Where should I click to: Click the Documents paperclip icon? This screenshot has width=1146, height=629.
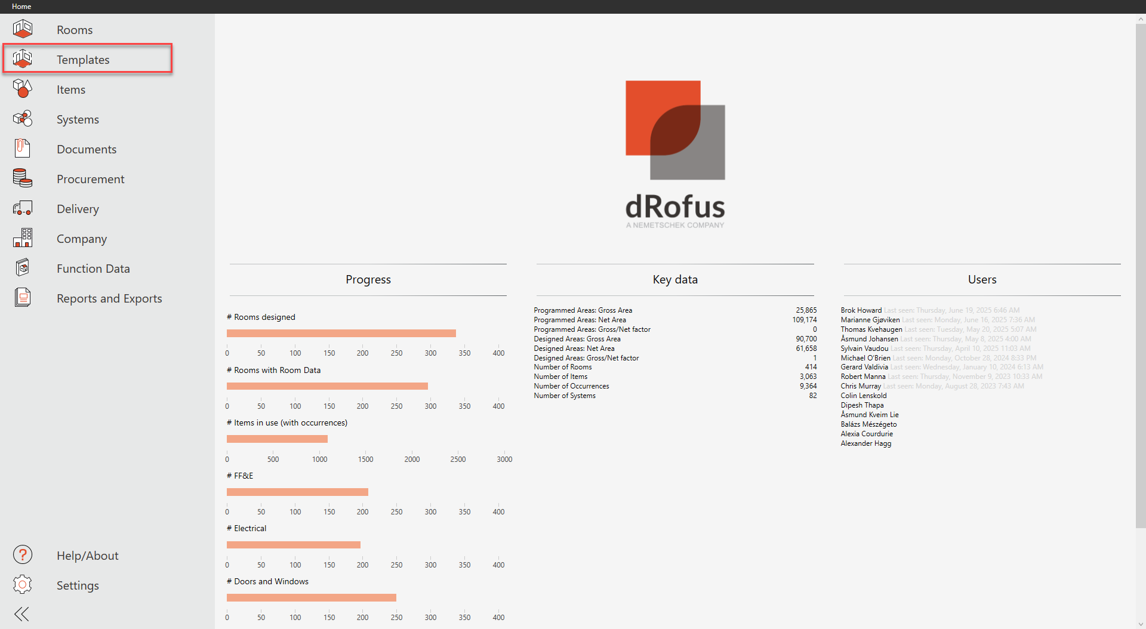(x=23, y=149)
